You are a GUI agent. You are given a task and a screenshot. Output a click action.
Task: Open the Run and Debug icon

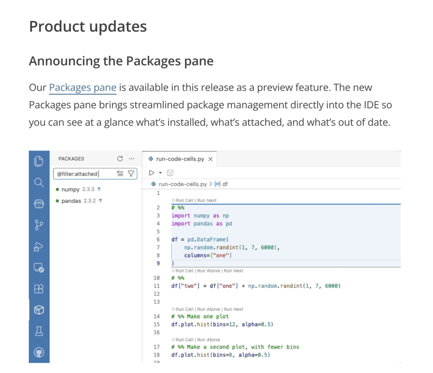pyautogui.click(x=38, y=246)
